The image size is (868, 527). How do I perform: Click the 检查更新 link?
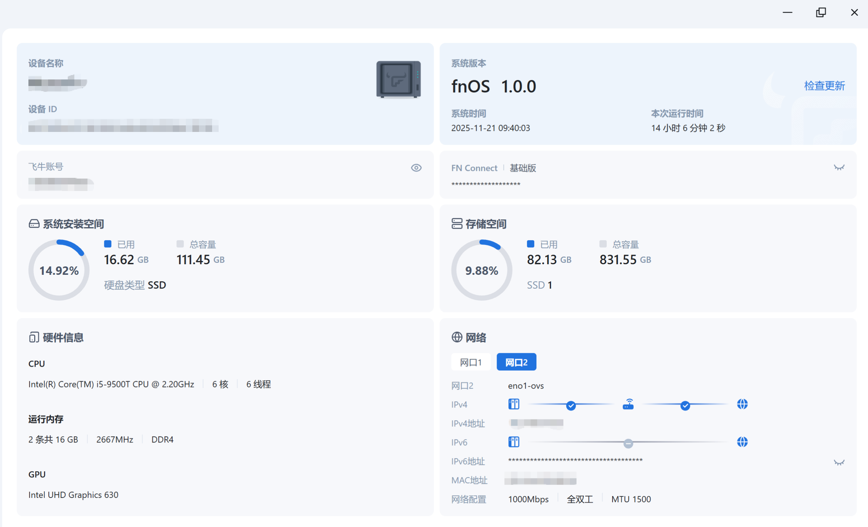pos(824,86)
